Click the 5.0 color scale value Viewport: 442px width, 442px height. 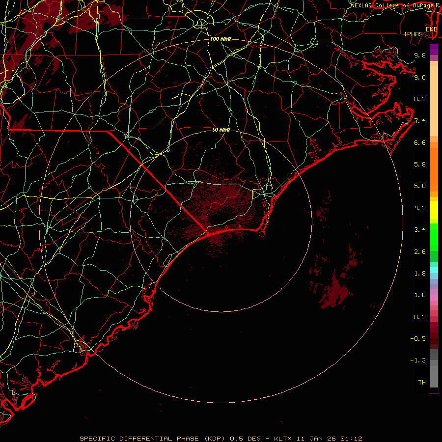pos(420,186)
